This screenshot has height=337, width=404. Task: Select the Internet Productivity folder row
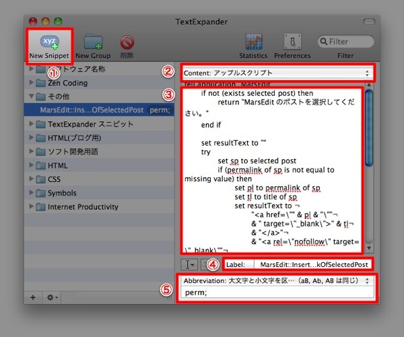99,206
